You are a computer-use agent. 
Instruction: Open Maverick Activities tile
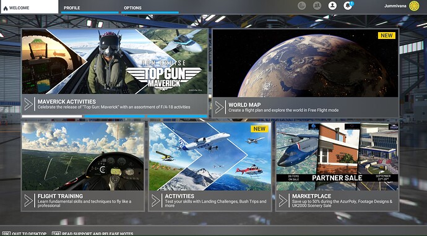(x=114, y=72)
